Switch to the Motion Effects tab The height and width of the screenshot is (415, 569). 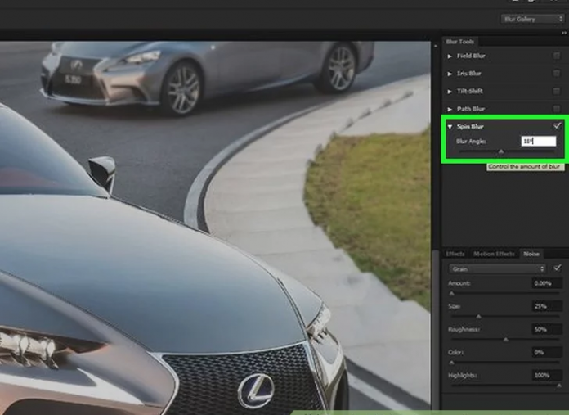pos(494,254)
